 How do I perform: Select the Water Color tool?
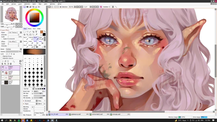[x=41, y=39]
